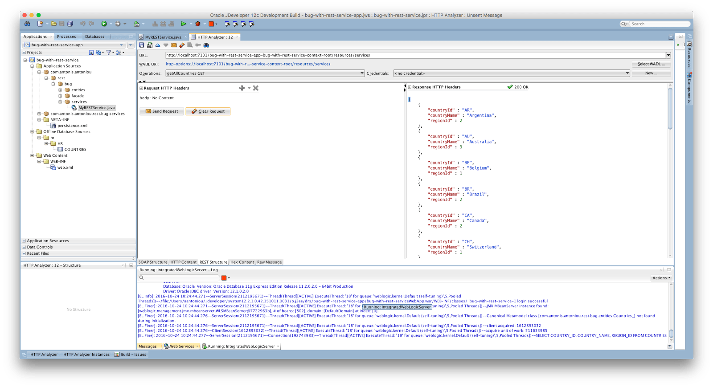Click the Projects panel search icon
The width and height of the screenshot is (713, 387).
coord(91,53)
